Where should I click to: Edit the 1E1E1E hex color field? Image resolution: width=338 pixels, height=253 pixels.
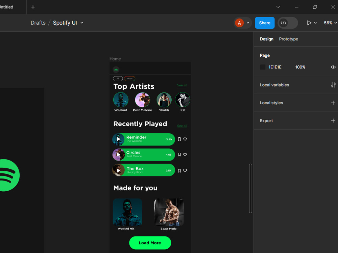275,67
